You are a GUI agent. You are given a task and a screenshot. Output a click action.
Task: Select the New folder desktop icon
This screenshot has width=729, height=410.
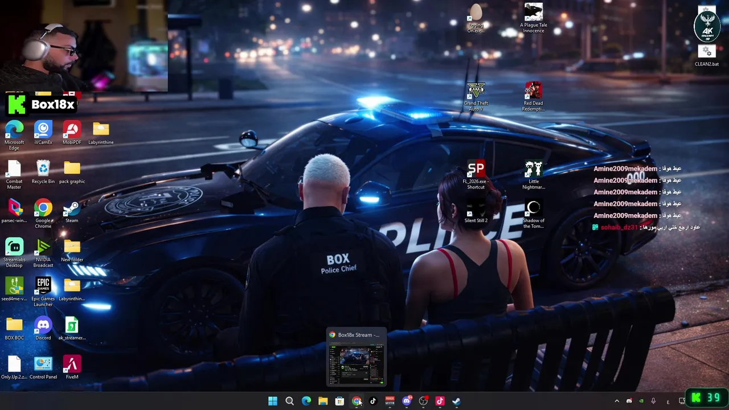(72, 251)
